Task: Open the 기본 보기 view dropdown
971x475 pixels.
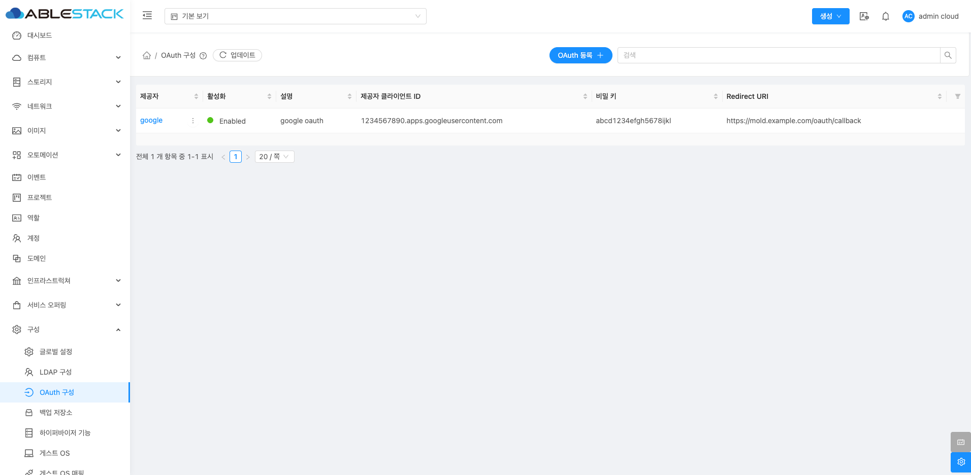Action: pyautogui.click(x=295, y=16)
